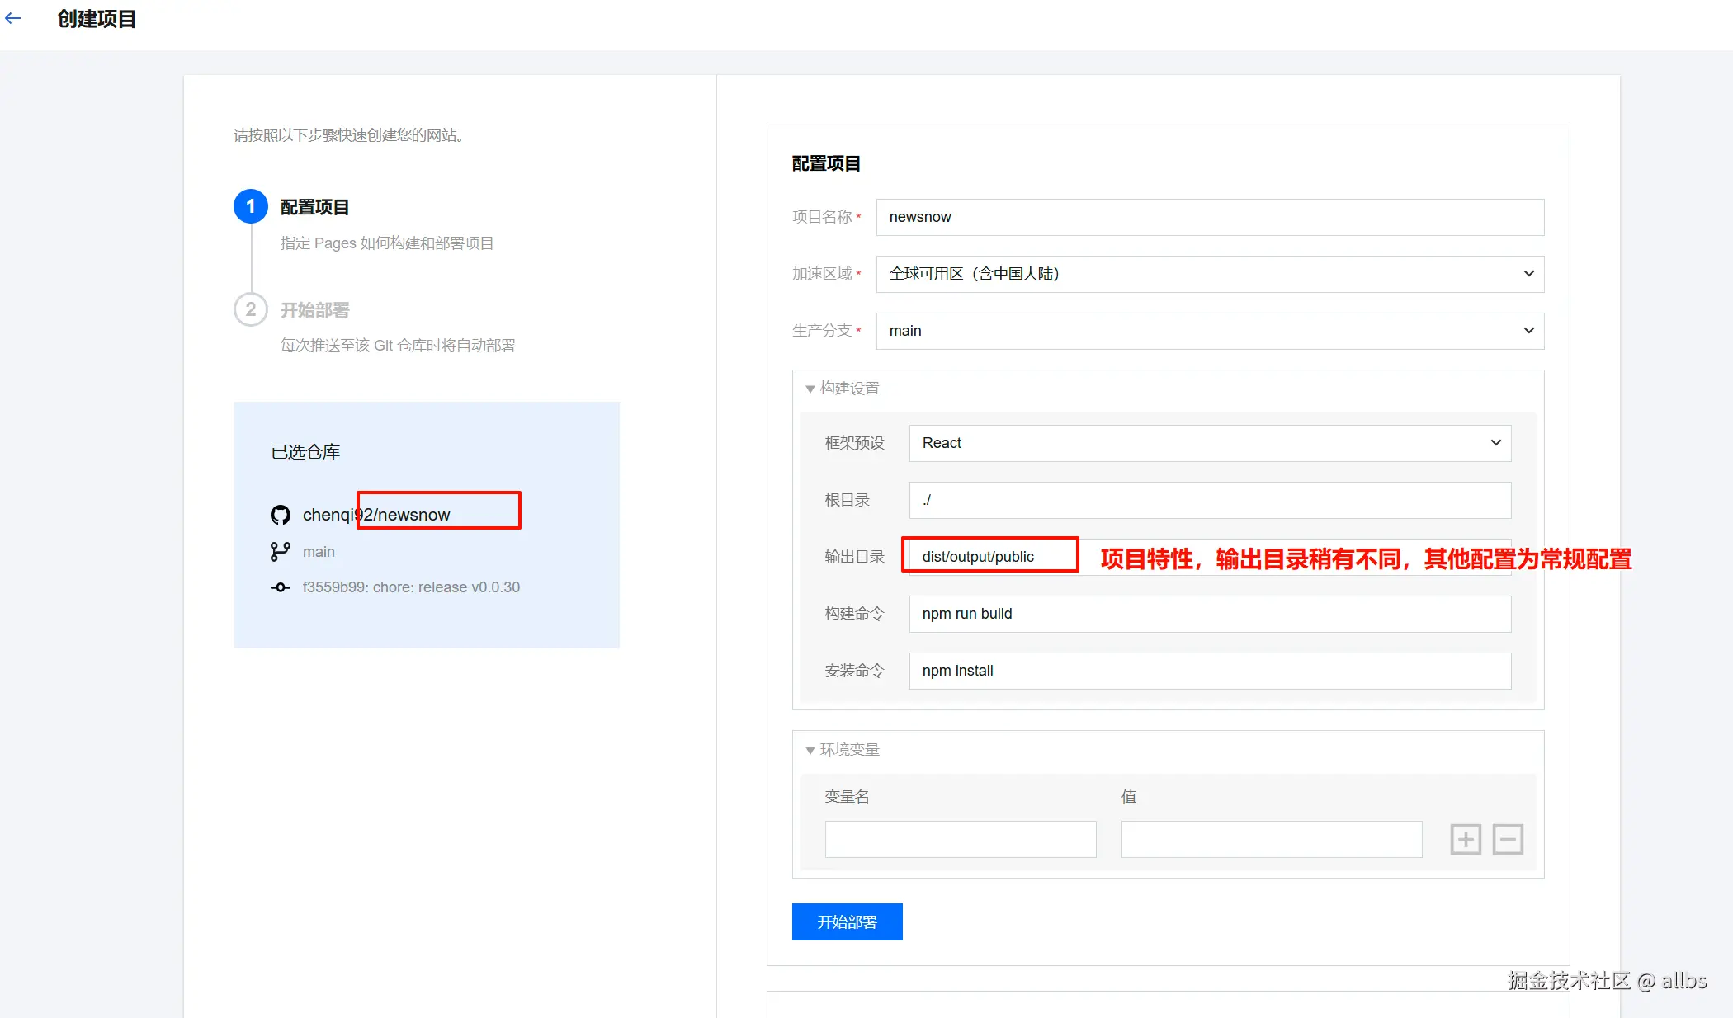
Task: Remove environment variable row with minus icon
Action: pyautogui.click(x=1508, y=839)
